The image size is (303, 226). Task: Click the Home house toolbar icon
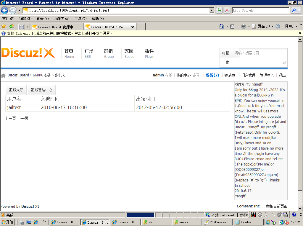tap(222, 26)
